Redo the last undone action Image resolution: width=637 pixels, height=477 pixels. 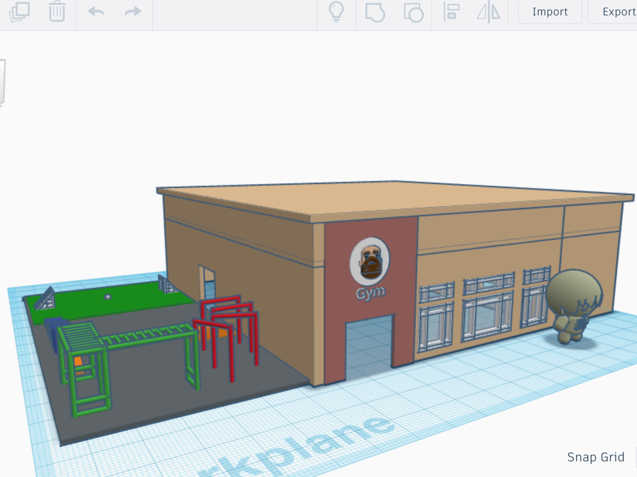click(133, 12)
